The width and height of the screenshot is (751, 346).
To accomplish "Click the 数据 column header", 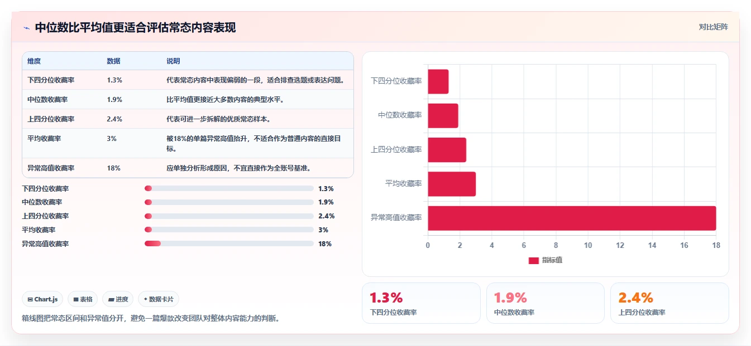I will [113, 61].
